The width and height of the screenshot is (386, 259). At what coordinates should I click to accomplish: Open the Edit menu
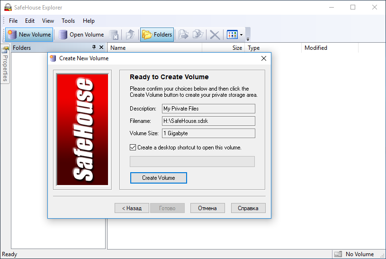click(x=30, y=21)
